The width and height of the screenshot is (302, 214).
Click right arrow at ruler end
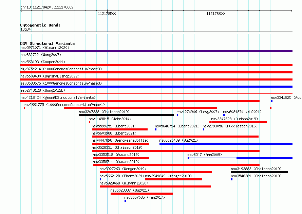pyautogui.click(x=291, y=11)
